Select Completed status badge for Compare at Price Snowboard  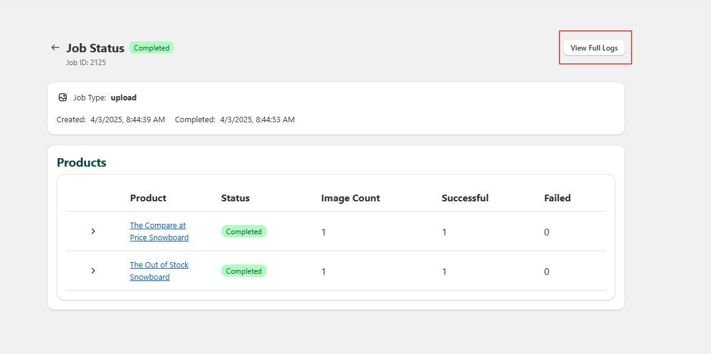click(x=243, y=232)
